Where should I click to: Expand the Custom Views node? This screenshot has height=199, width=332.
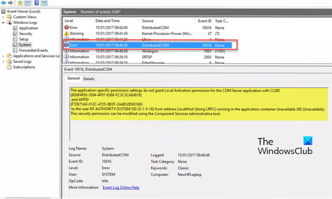(2, 17)
